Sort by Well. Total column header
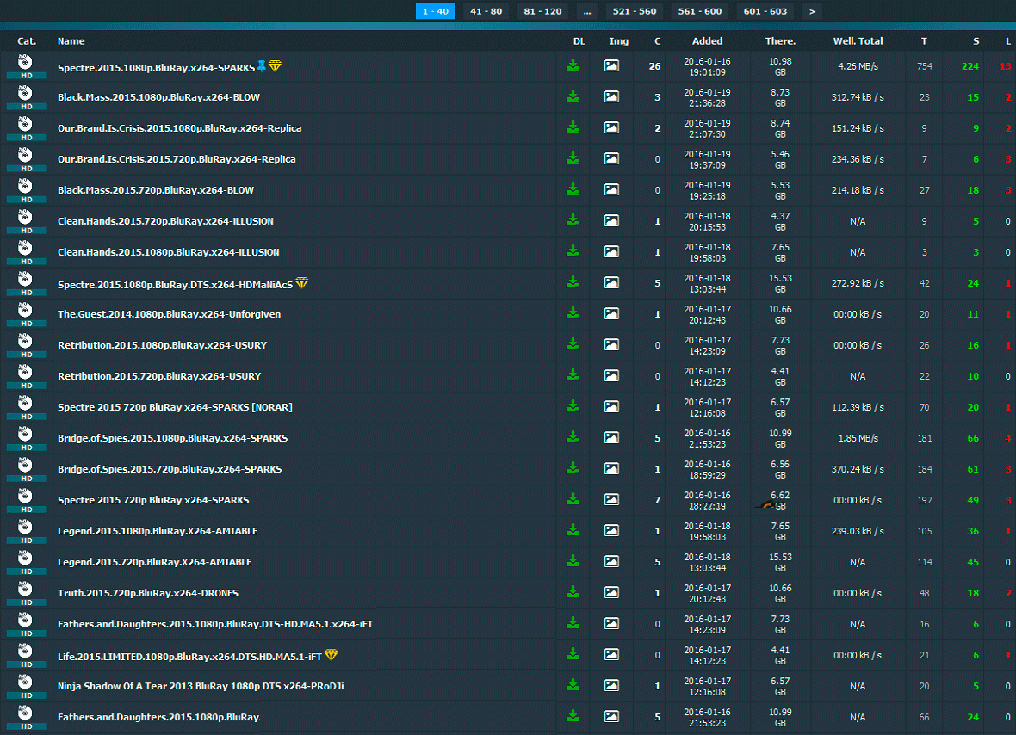Screen dimensions: 1016x735 [x=858, y=40]
